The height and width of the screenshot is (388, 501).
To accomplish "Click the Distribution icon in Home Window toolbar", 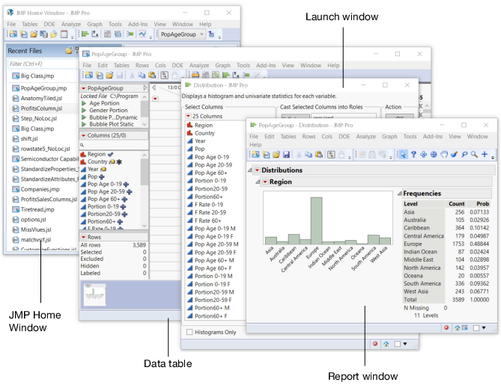I will click(x=85, y=34).
